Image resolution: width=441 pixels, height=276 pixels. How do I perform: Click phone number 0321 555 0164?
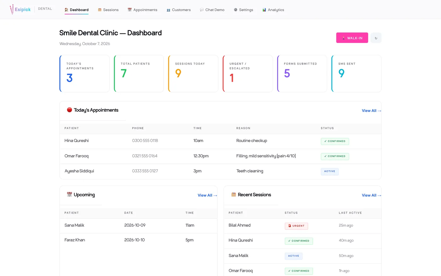coord(145,156)
